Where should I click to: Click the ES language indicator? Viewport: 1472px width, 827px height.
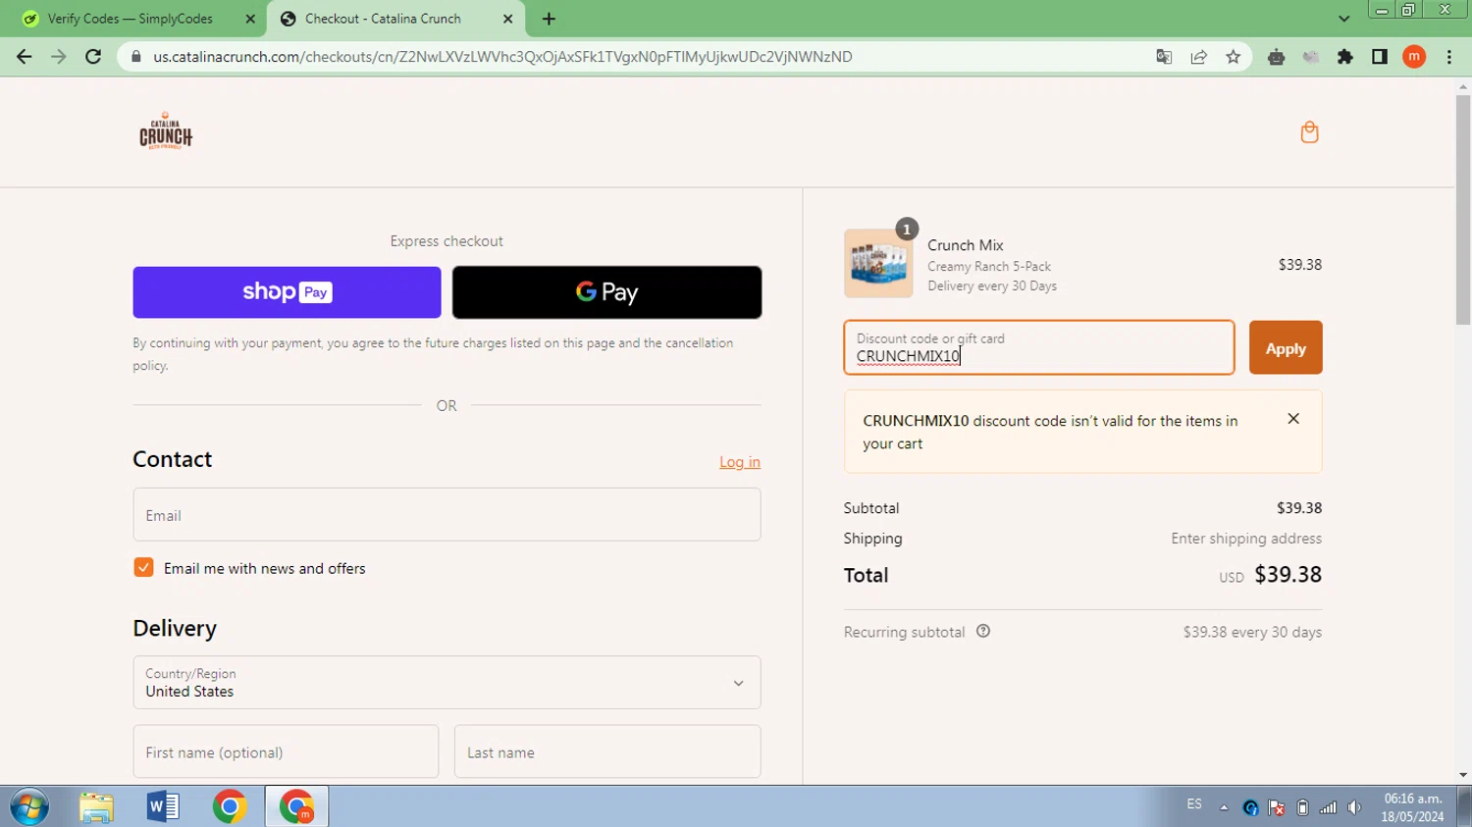[1194, 804]
